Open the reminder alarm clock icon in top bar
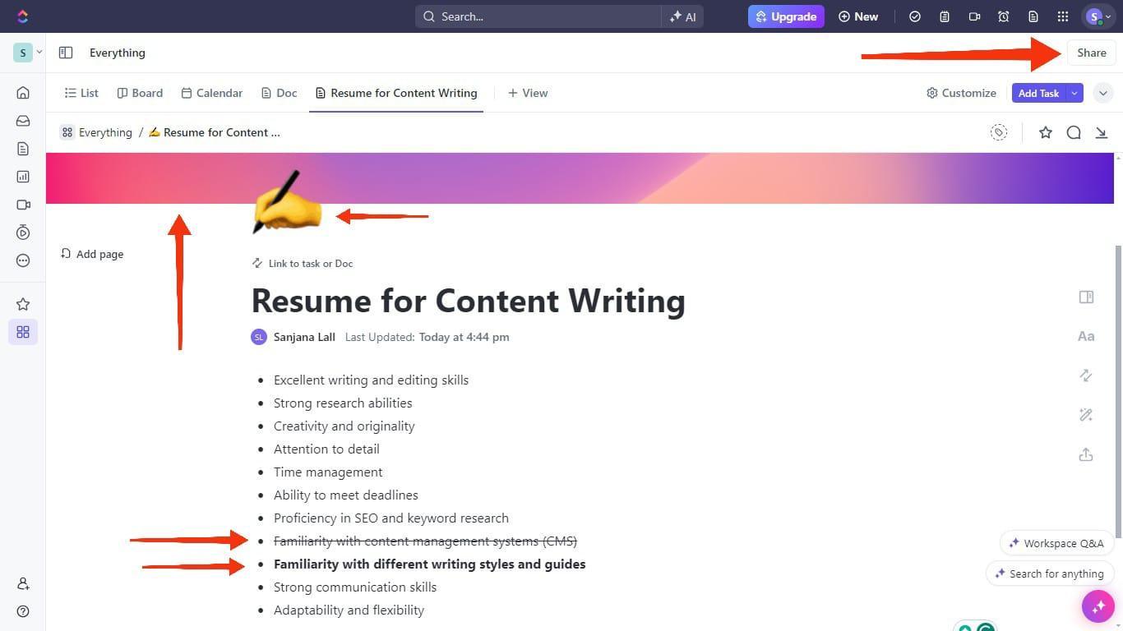The image size is (1123, 631). (1004, 16)
